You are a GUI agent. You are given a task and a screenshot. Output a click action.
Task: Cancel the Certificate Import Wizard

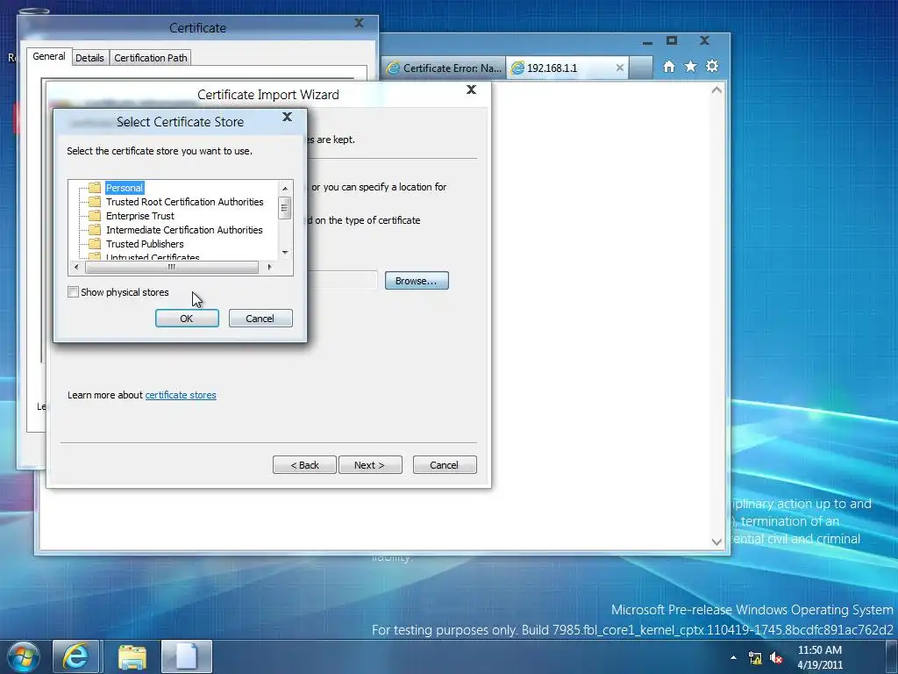coord(445,465)
